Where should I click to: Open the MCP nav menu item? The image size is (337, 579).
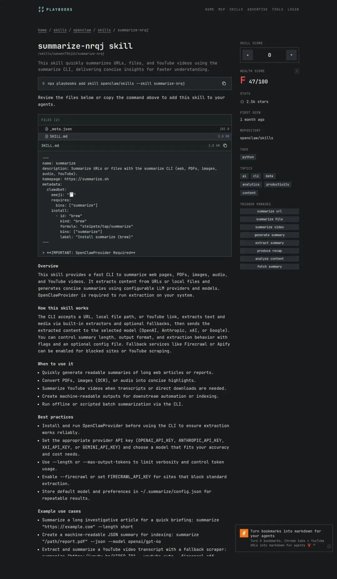pyautogui.click(x=222, y=9)
